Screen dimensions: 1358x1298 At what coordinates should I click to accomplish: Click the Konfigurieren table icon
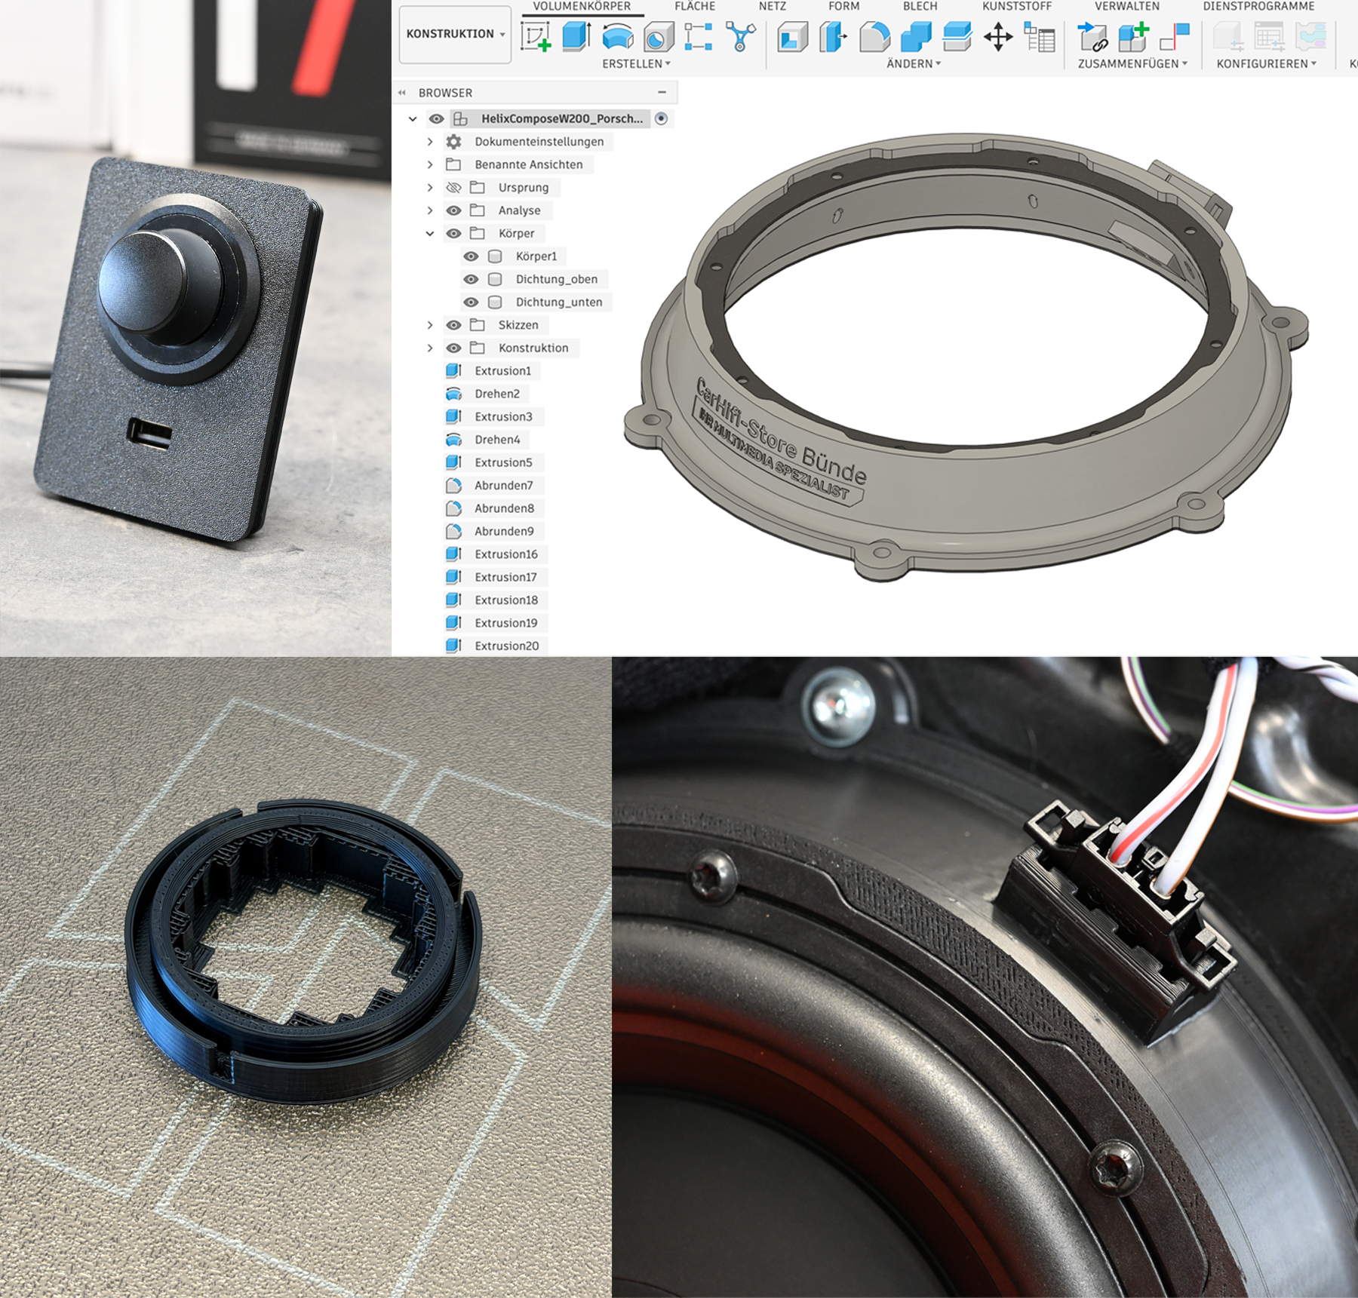(1269, 37)
